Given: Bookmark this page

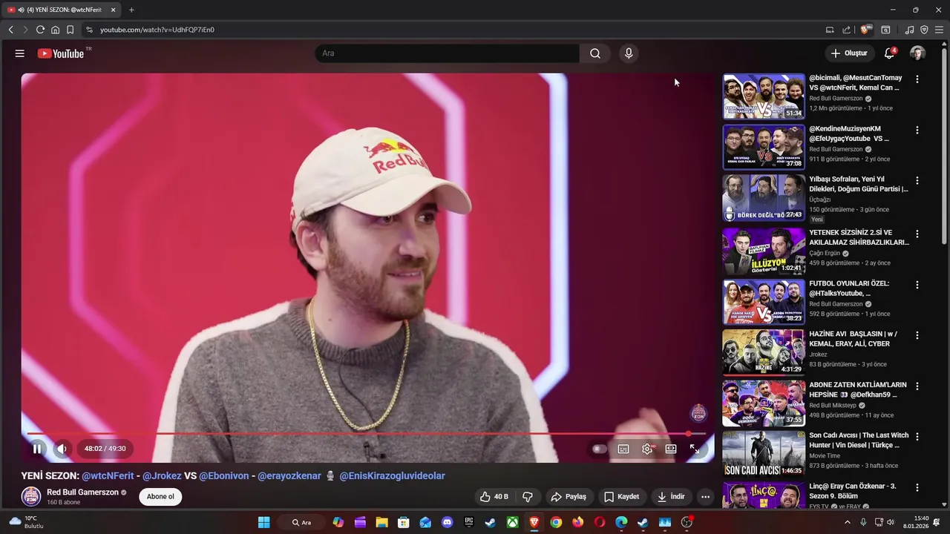Looking at the screenshot, I should coord(70,30).
